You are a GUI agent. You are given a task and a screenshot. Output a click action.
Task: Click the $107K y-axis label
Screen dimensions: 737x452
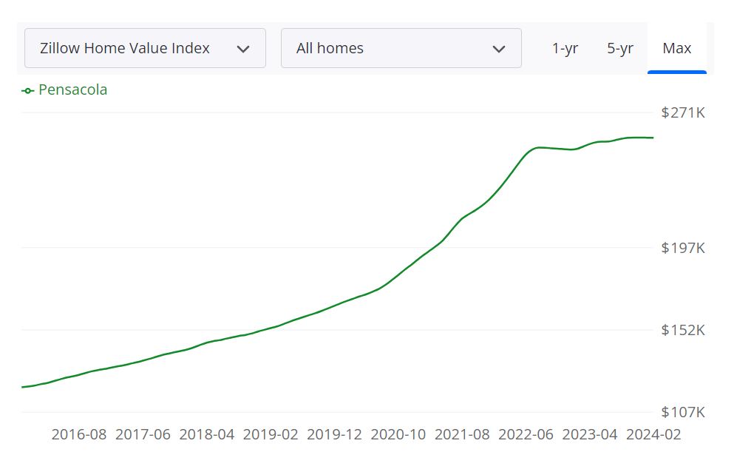[683, 412]
